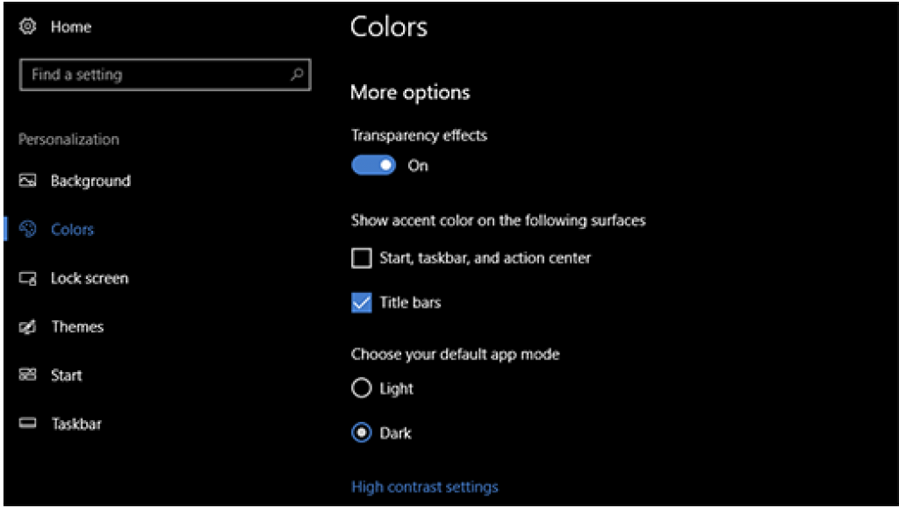This screenshot has height=508, width=899.
Task: Open the Background settings page
Action: pos(90,181)
